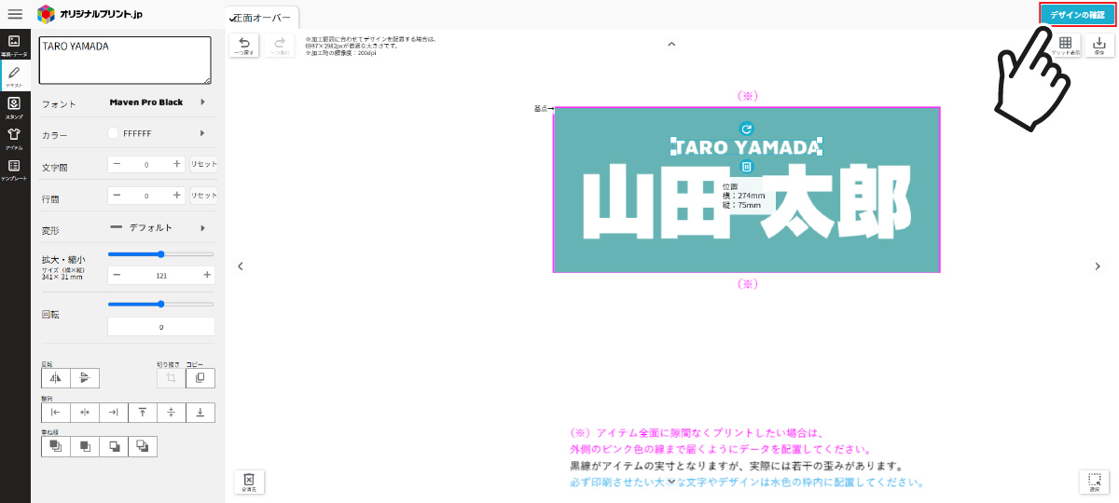This screenshot has width=1119, height=503.
Task: Click the scale (拡大・縮小) slider
Action: tap(160, 254)
